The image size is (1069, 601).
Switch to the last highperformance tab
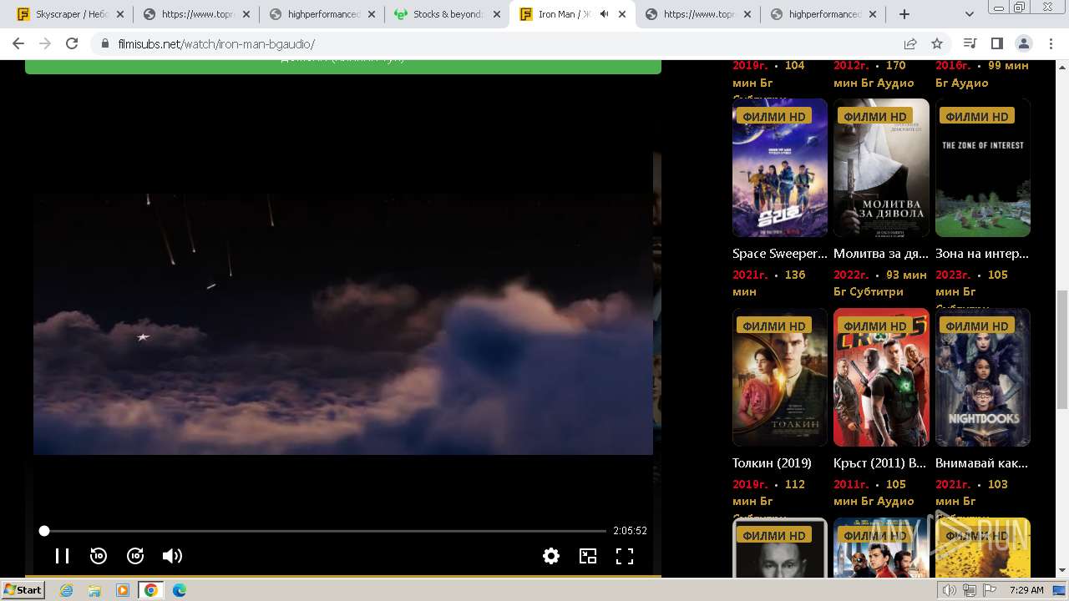pyautogui.click(x=823, y=14)
